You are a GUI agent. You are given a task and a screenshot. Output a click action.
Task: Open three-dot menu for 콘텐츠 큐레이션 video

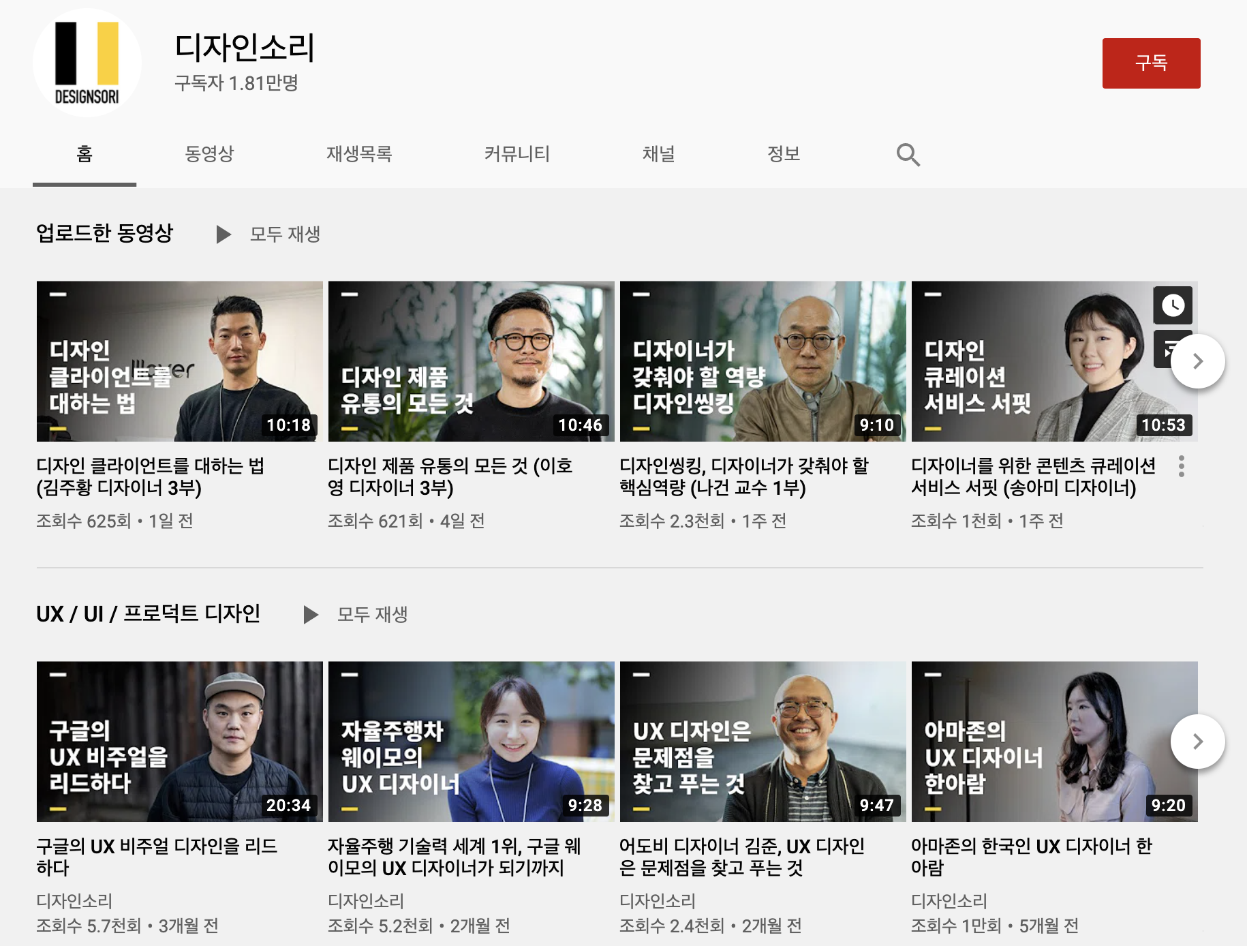point(1182,466)
